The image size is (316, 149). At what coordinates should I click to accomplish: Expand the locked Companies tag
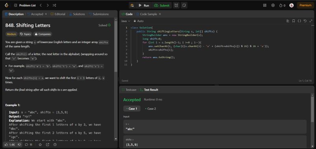coord(43,34)
